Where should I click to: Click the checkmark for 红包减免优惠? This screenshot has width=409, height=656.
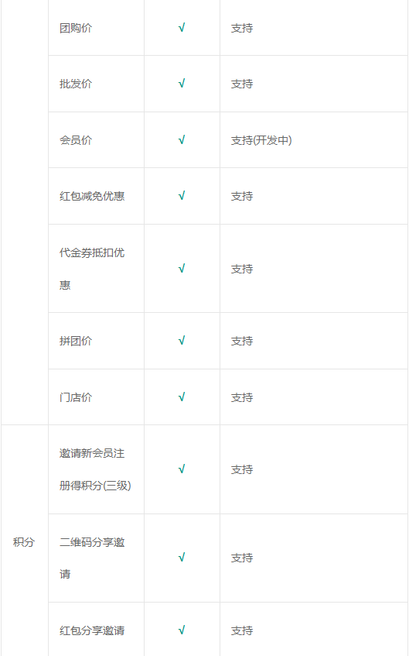182,196
